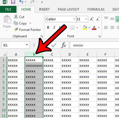119x118 pixels.
Task: Select row 10 header
Action: click(3, 110)
